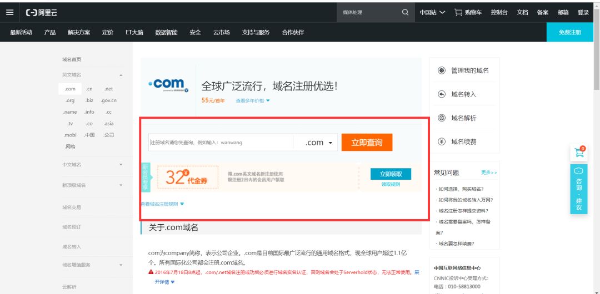Click the manage my domains icon

pyautogui.click(x=442, y=70)
